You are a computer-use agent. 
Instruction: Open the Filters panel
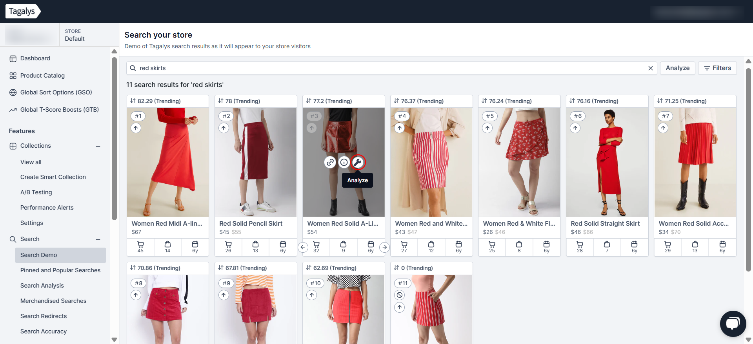[717, 68]
